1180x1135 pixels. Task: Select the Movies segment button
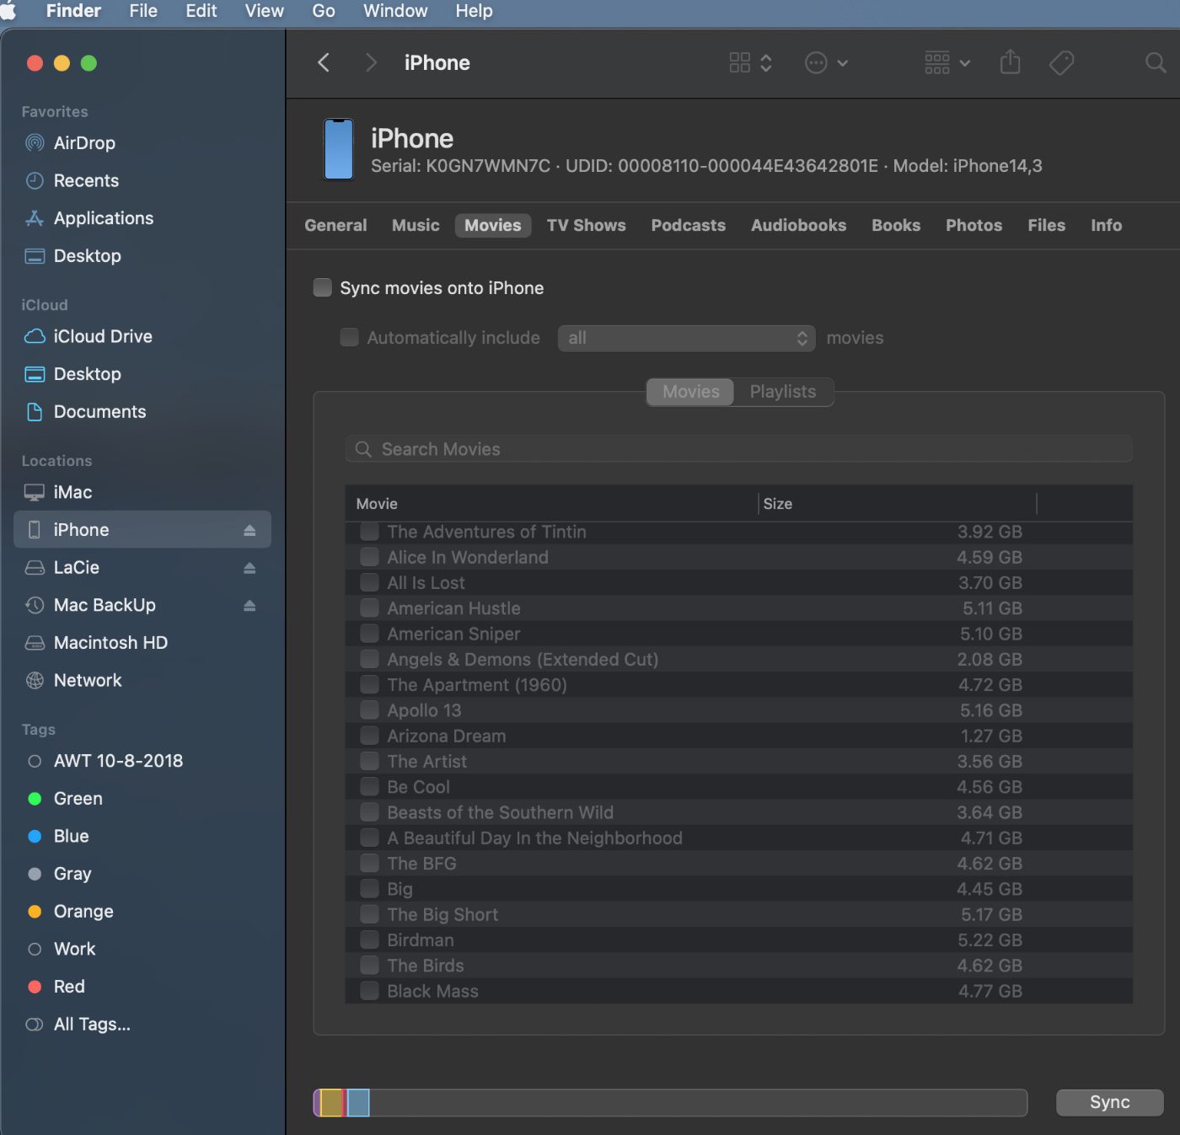coord(690,392)
